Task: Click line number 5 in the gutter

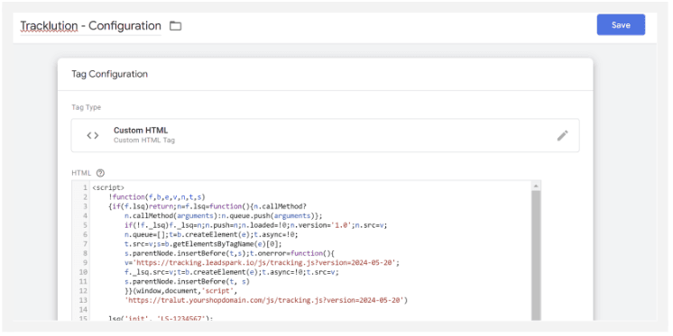Action: [x=85, y=225]
